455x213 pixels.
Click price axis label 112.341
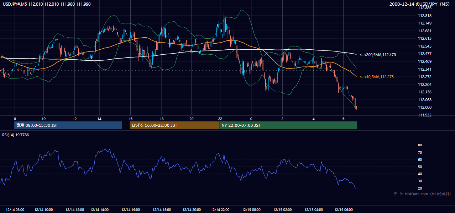coord(425,69)
